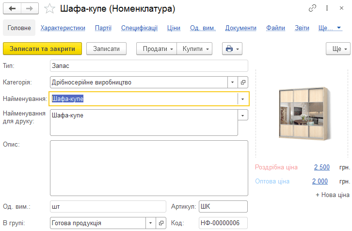Image resolution: width=352 pixels, height=231 pixels.
Task: Copy link using the chain icon
Action: [312, 8]
